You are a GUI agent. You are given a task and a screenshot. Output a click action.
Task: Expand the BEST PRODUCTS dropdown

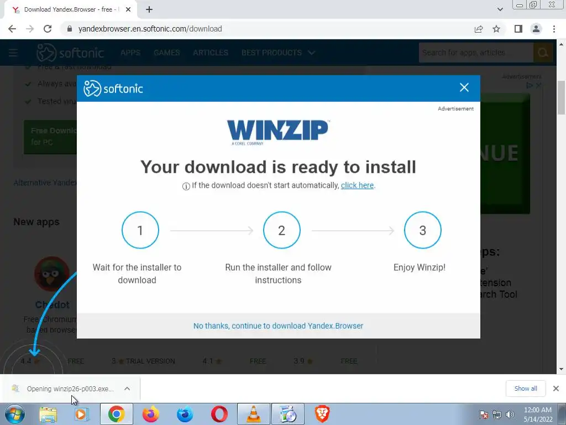point(279,53)
